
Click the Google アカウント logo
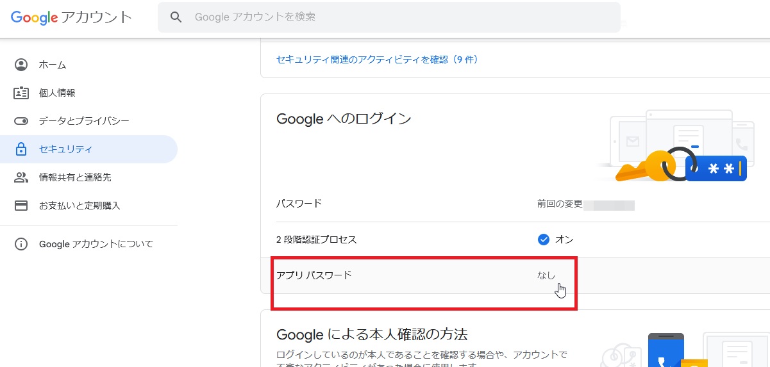pyautogui.click(x=72, y=17)
